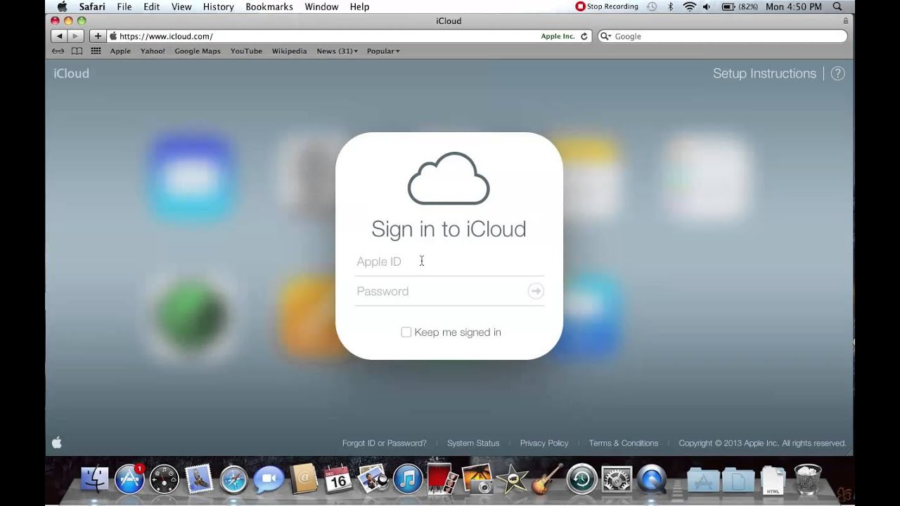Viewport: 900px width, 506px height.
Task: Click the reload page arrow in address bar
Action: 584,37
